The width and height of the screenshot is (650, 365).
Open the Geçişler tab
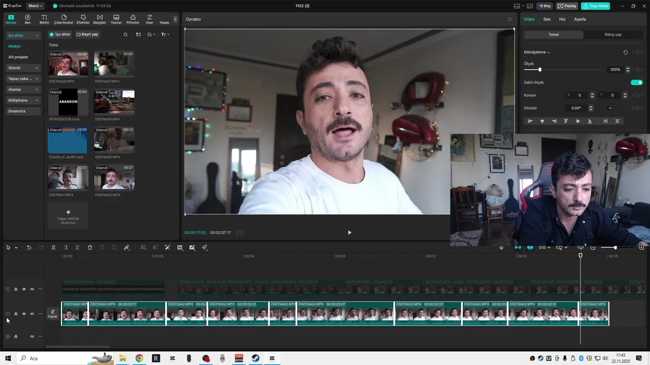pos(100,19)
